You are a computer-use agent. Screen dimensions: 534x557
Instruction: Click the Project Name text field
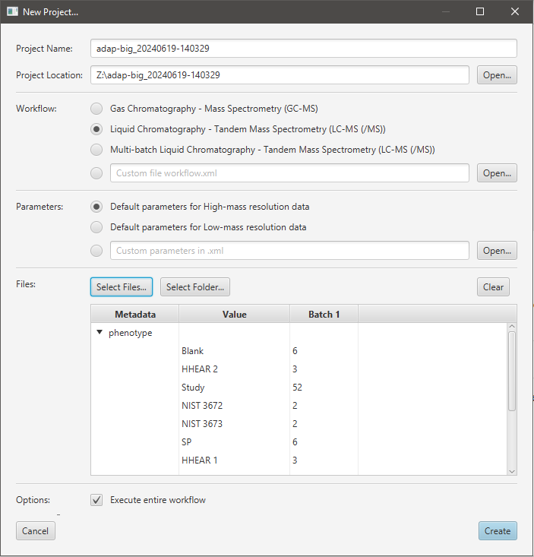304,49
